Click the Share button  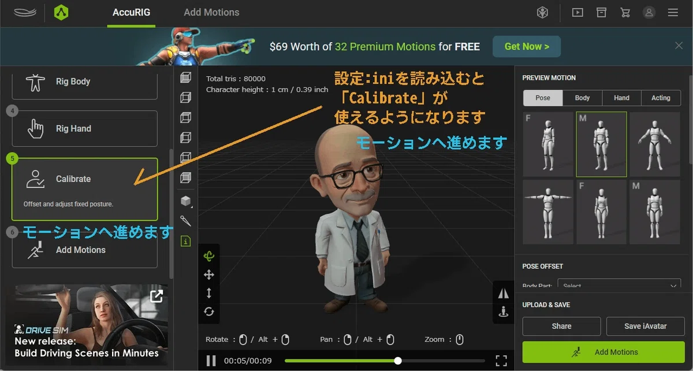pyautogui.click(x=561, y=326)
